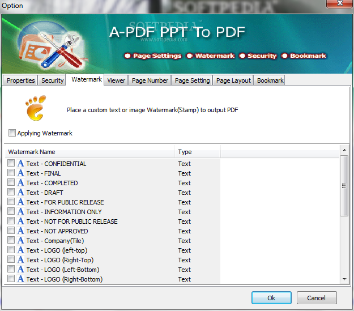Toggle checkbox for Text - NOT FOR PUBLIC RELEASE
This screenshot has width=354, height=311.
point(11,221)
